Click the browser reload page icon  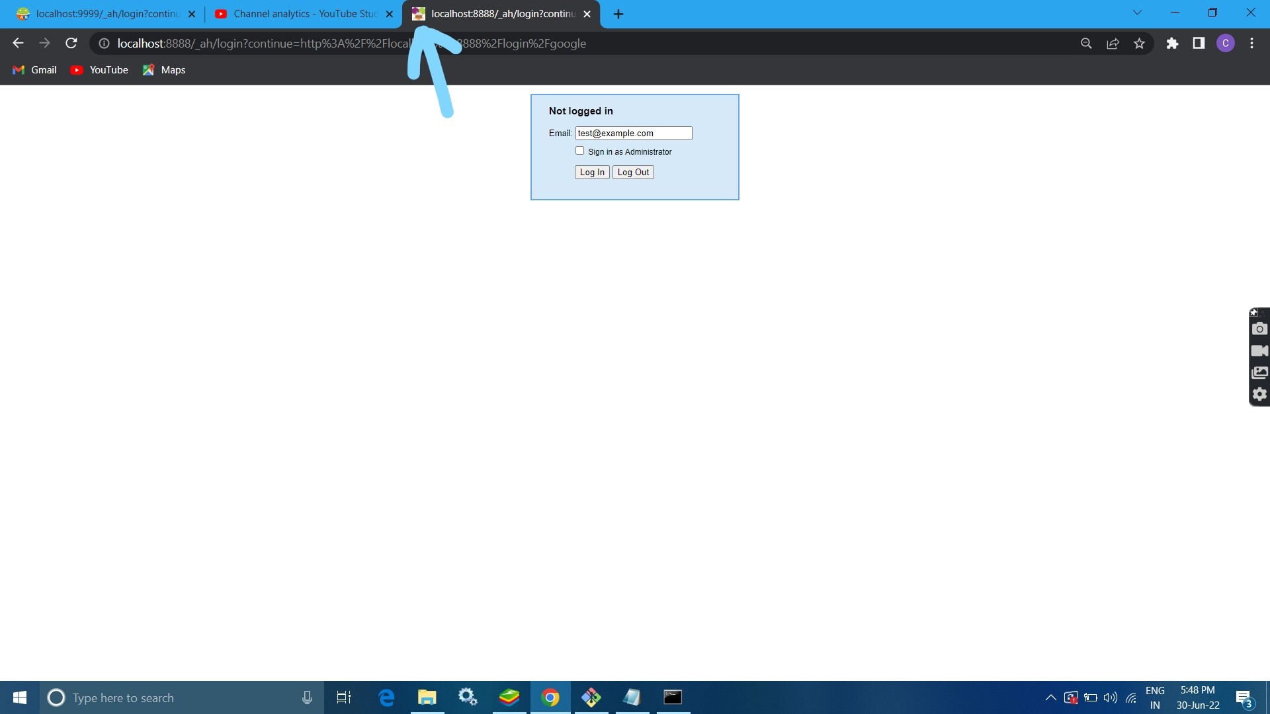[71, 44]
